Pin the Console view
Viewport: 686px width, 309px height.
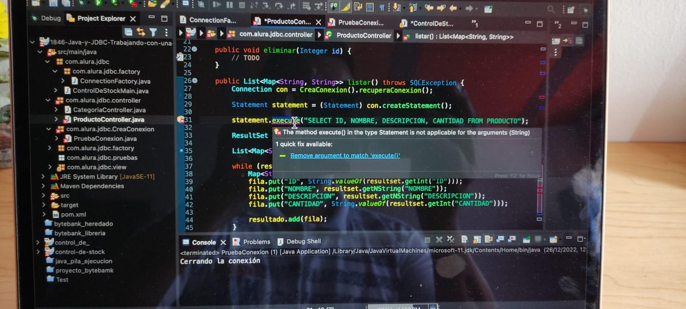(527, 239)
